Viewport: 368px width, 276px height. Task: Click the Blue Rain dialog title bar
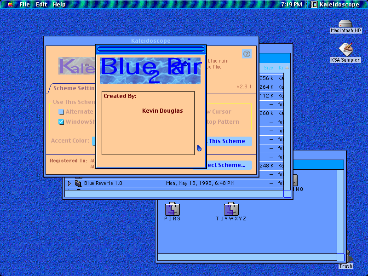(151, 49)
